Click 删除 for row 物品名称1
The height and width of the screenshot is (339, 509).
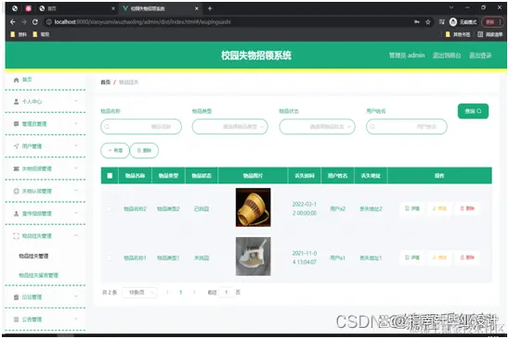click(467, 257)
